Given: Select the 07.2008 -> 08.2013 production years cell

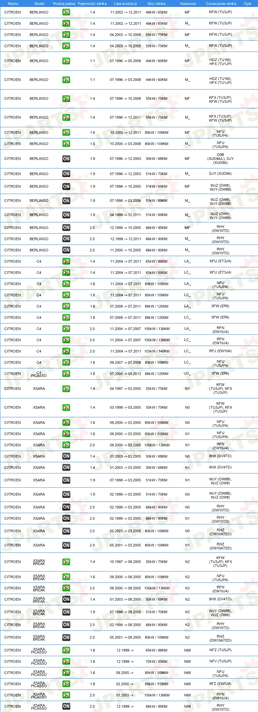Looking at the screenshot, I should tap(125, 374).
